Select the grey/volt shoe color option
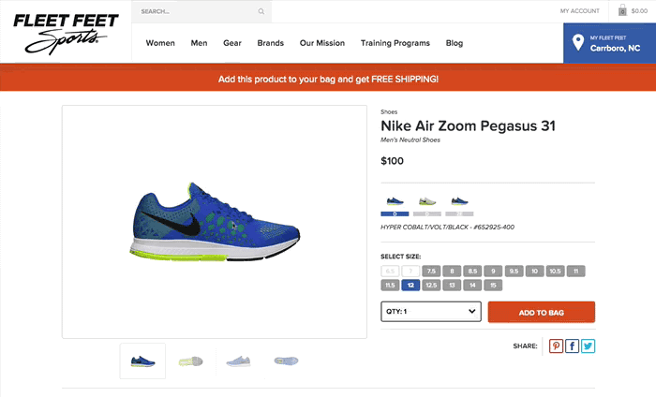This screenshot has height=397, width=656. 426,202
